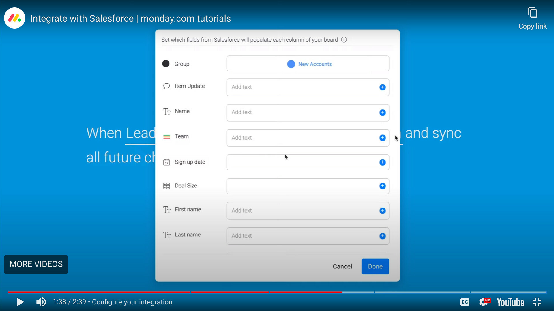Seek on the video progress bar
Image resolution: width=554 pixels, height=311 pixels.
(277, 292)
